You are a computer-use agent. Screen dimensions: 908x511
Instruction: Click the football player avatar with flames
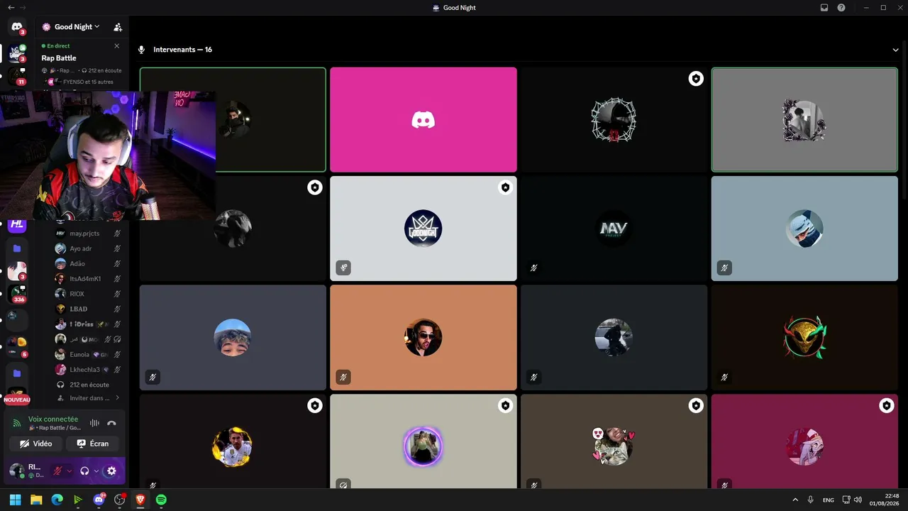click(233, 446)
